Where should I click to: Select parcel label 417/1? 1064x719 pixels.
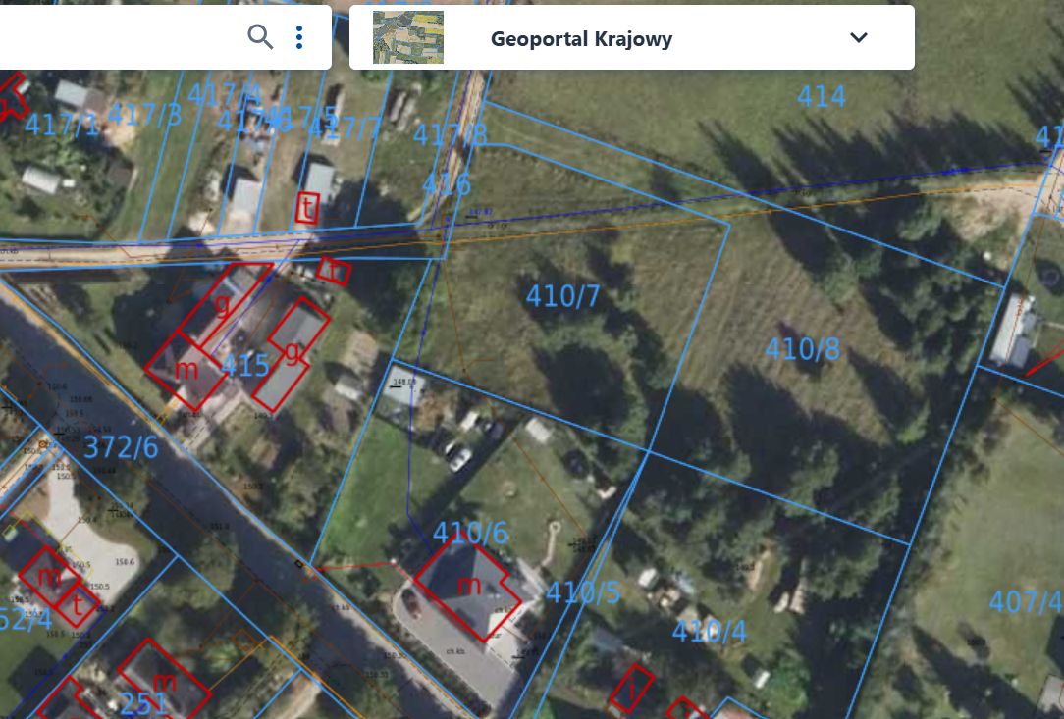tap(62, 126)
